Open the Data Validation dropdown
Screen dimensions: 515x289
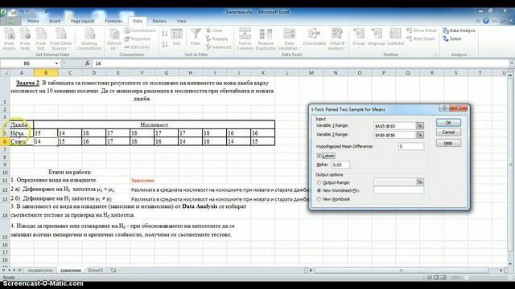click(x=289, y=39)
